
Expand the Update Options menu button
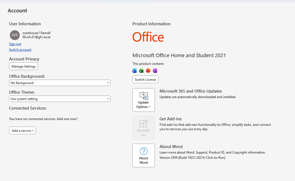click(x=143, y=100)
